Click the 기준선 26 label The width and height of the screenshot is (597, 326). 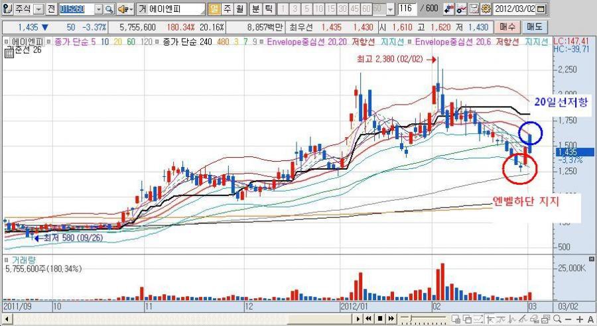point(25,50)
